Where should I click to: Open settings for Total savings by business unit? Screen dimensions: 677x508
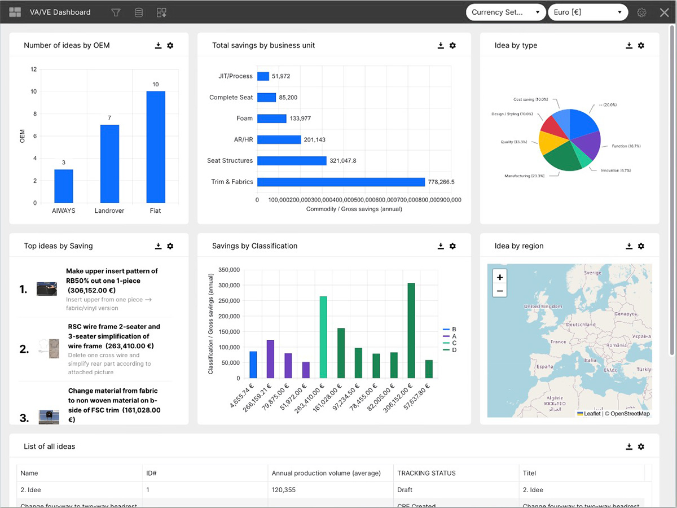point(452,46)
